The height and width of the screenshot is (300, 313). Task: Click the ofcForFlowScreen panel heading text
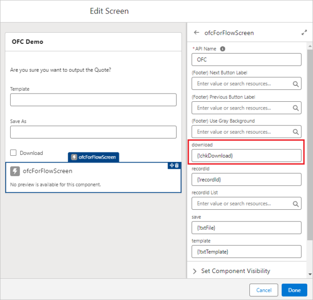pos(229,33)
